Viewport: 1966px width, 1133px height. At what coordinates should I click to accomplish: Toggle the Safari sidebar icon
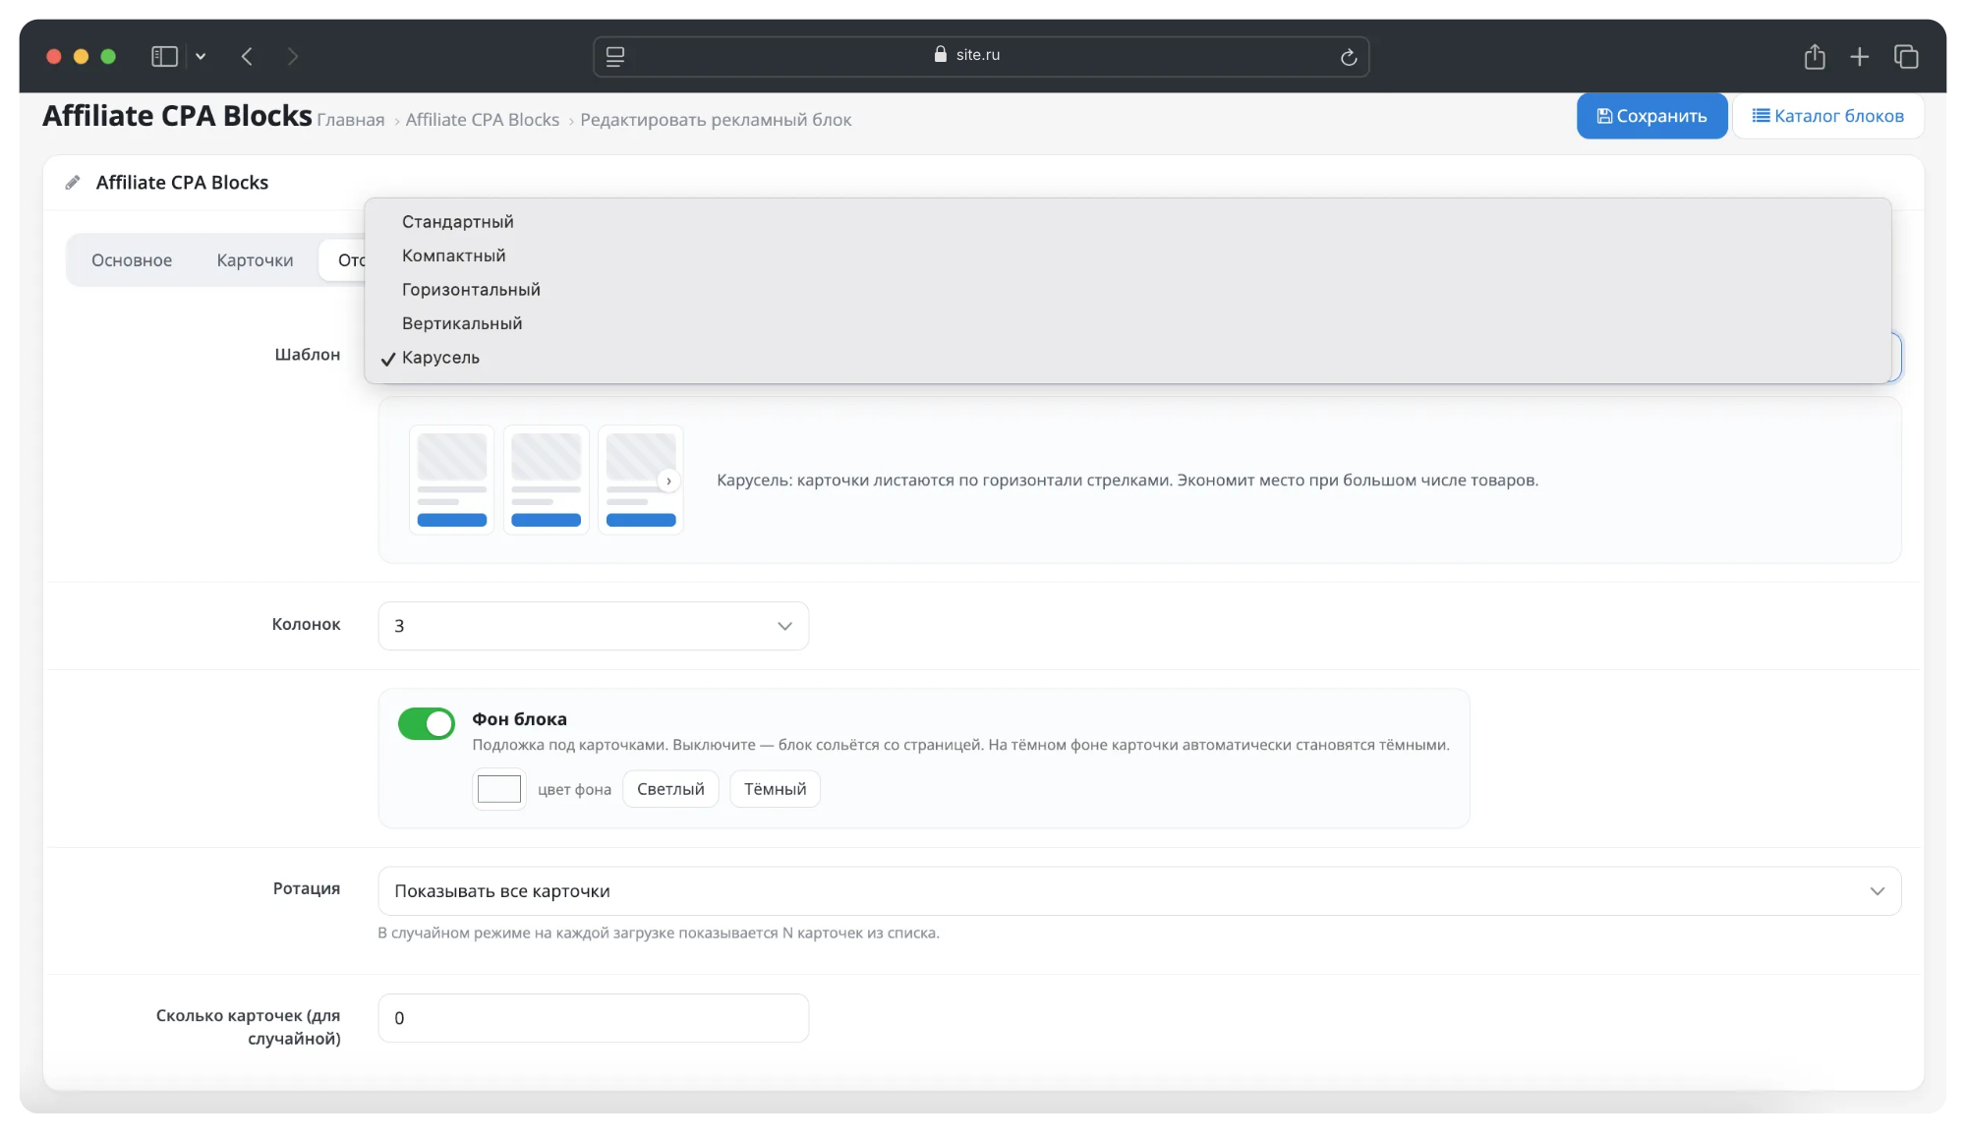point(164,56)
